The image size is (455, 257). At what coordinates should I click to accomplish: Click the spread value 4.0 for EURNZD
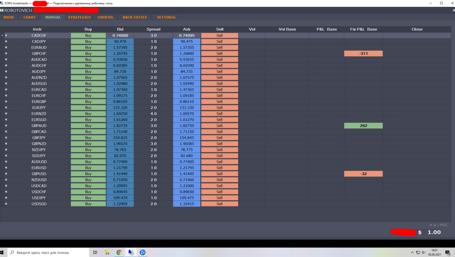[153, 114]
